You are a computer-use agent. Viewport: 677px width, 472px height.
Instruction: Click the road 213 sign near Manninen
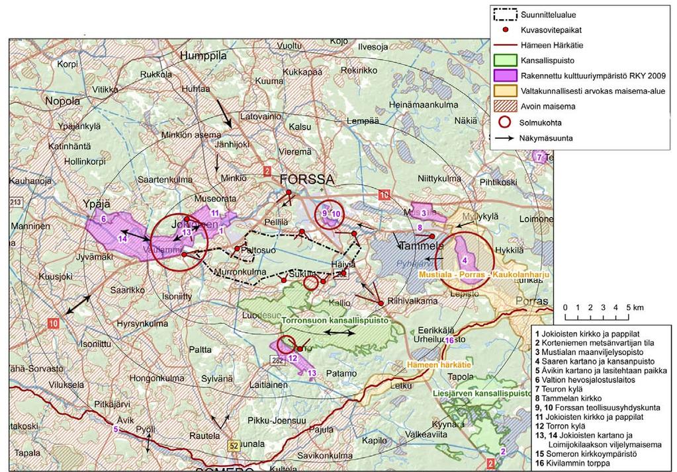pyautogui.click(x=15, y=202)
